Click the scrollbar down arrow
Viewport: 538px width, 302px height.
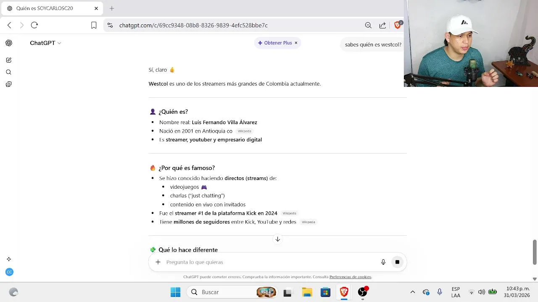tap(535, 279)
